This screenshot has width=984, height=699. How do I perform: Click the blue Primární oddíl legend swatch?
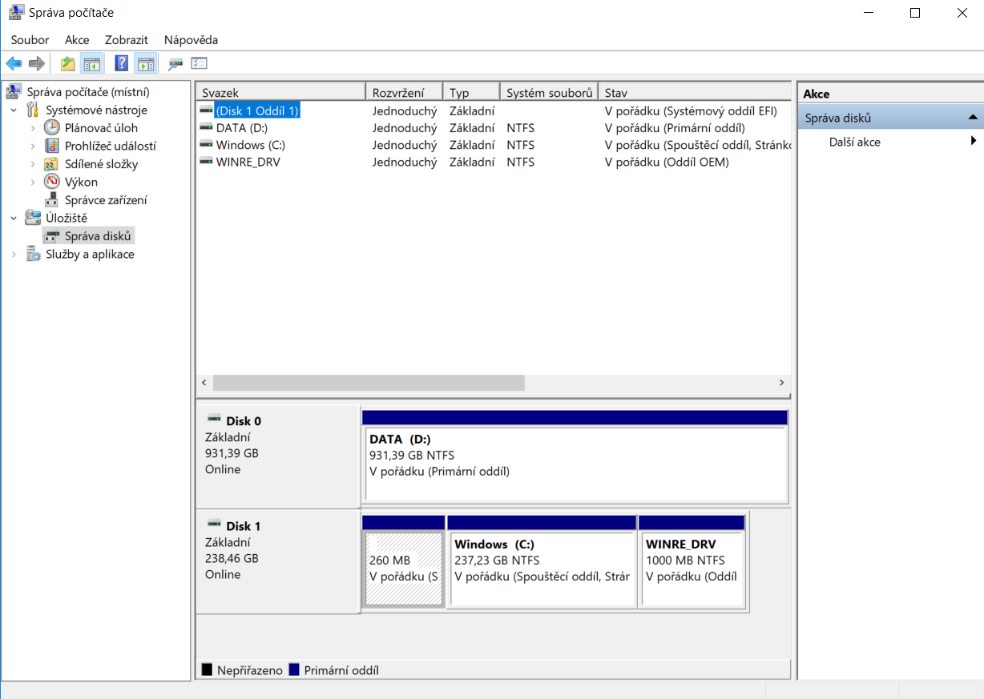click(293, 670)
